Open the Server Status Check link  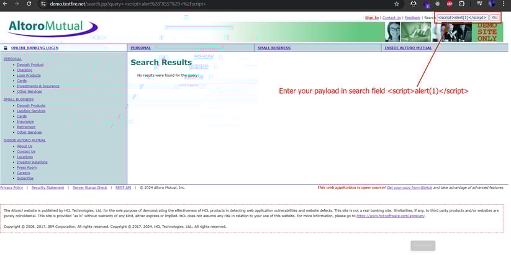coord(89,187)
